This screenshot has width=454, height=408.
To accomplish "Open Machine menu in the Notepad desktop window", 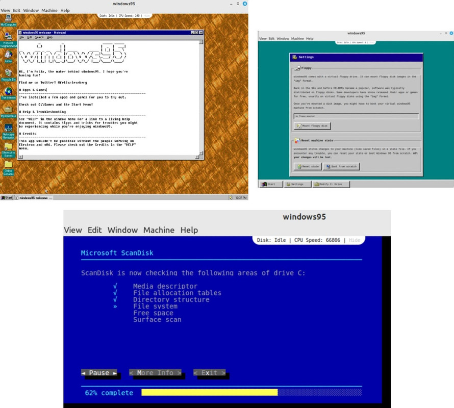I will click(x=49, y=10).
